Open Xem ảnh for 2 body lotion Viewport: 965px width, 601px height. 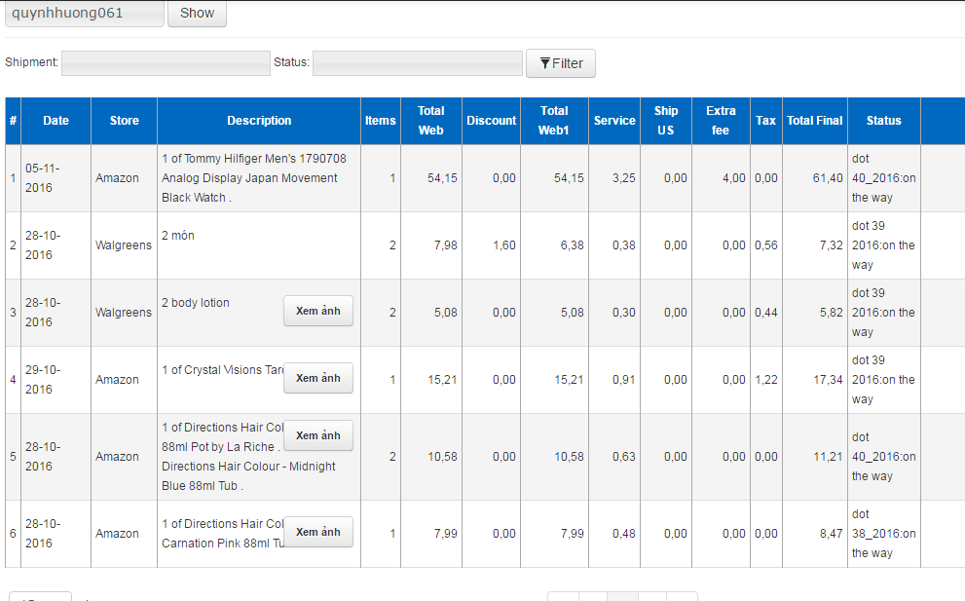tap(317, 311)
